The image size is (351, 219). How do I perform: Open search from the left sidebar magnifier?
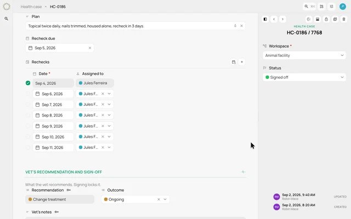pos(7,19)
